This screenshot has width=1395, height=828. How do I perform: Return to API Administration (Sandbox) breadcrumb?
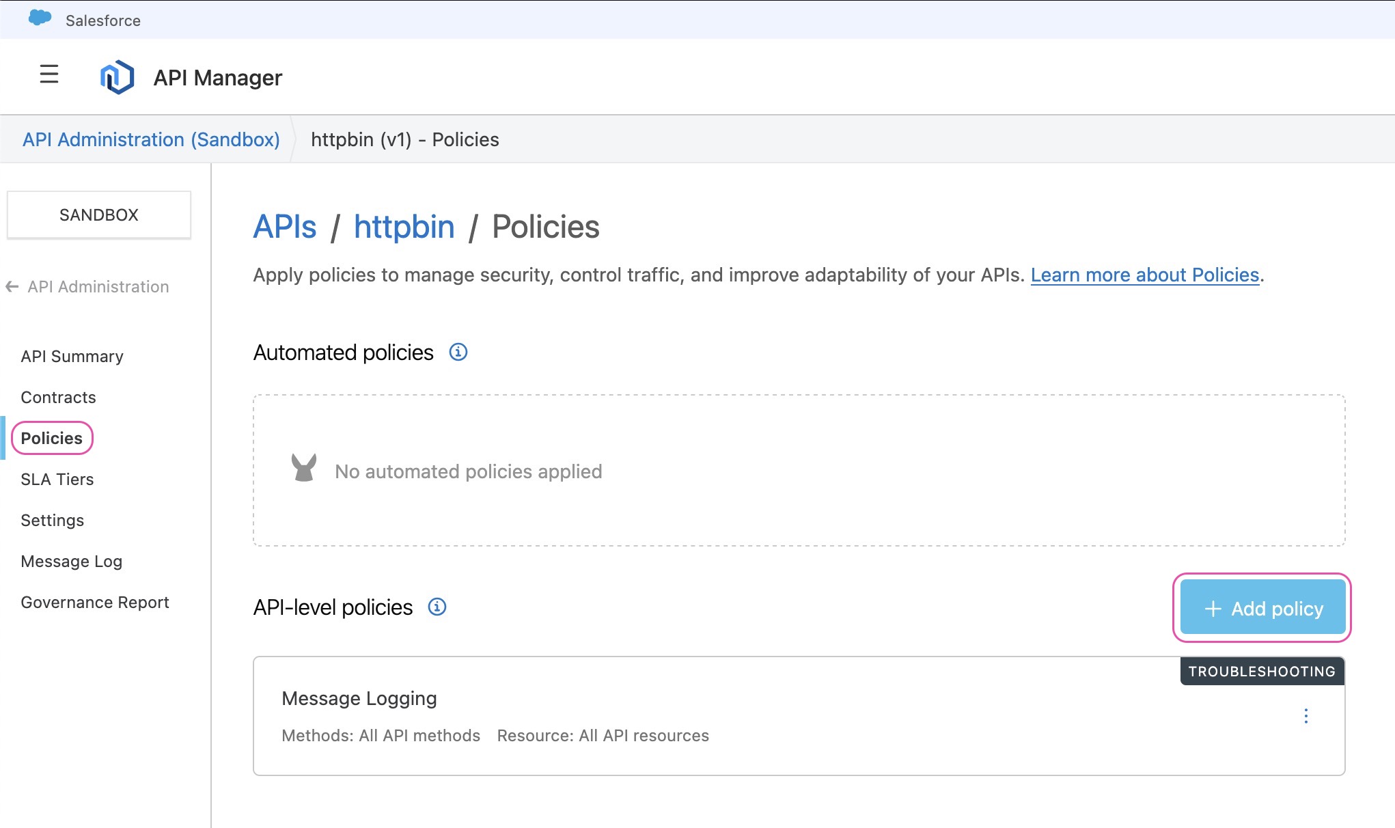click(x=152, y=139)
